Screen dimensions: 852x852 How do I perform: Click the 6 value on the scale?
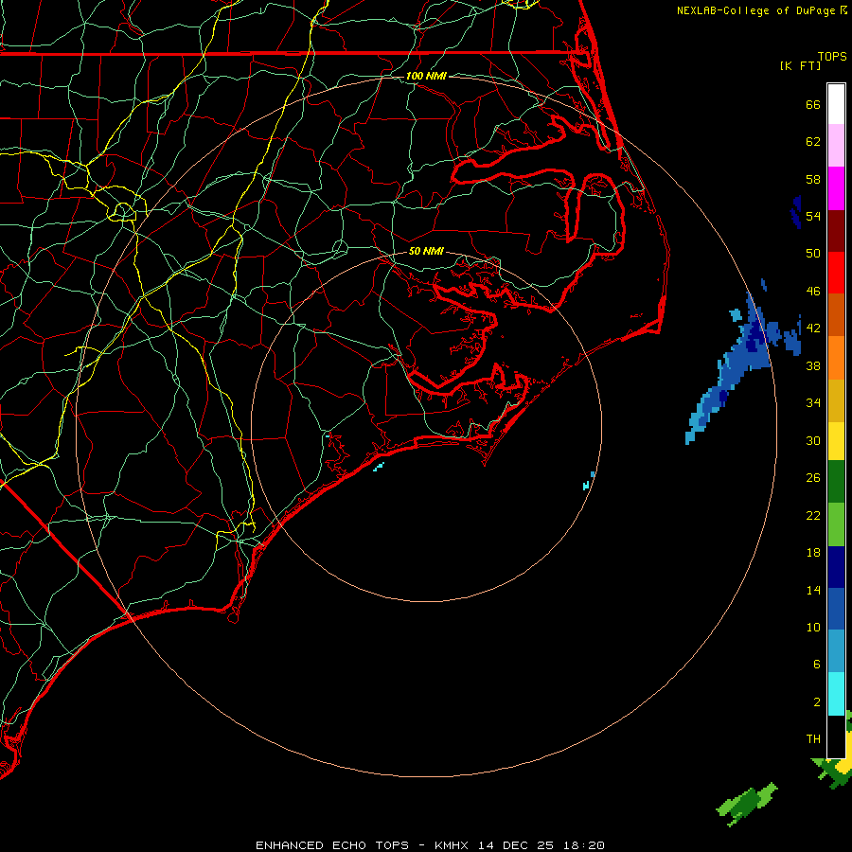(817, 665)
